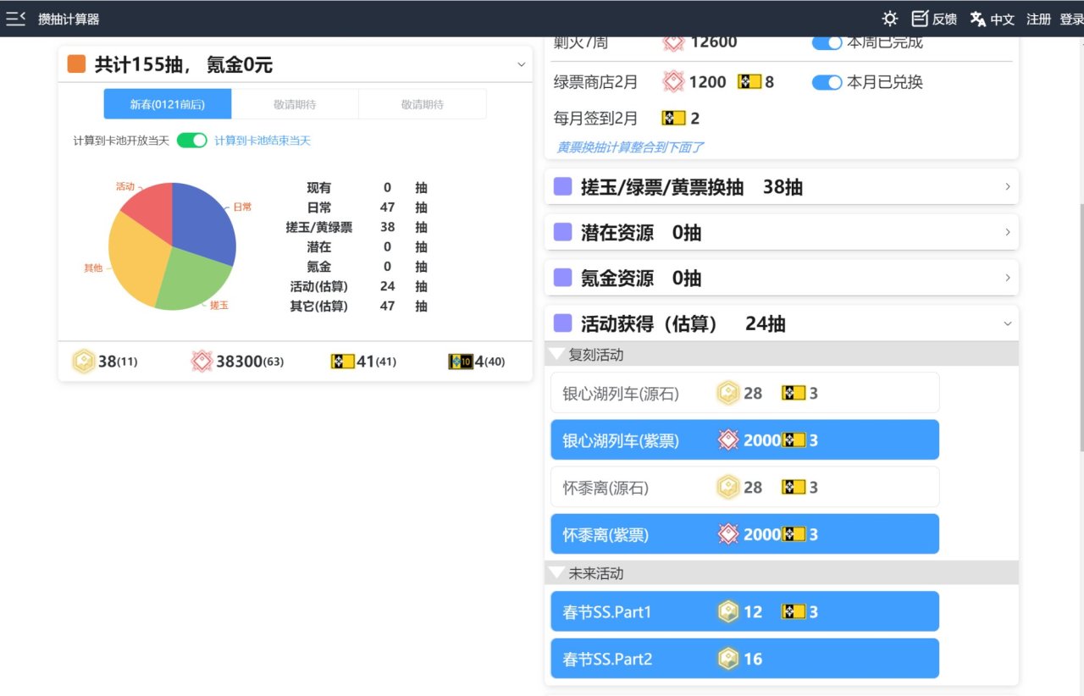Deselect the 怀黍离(紫票) activity option
This screenshot has height=696, width=1084.
tap(745, 534)
